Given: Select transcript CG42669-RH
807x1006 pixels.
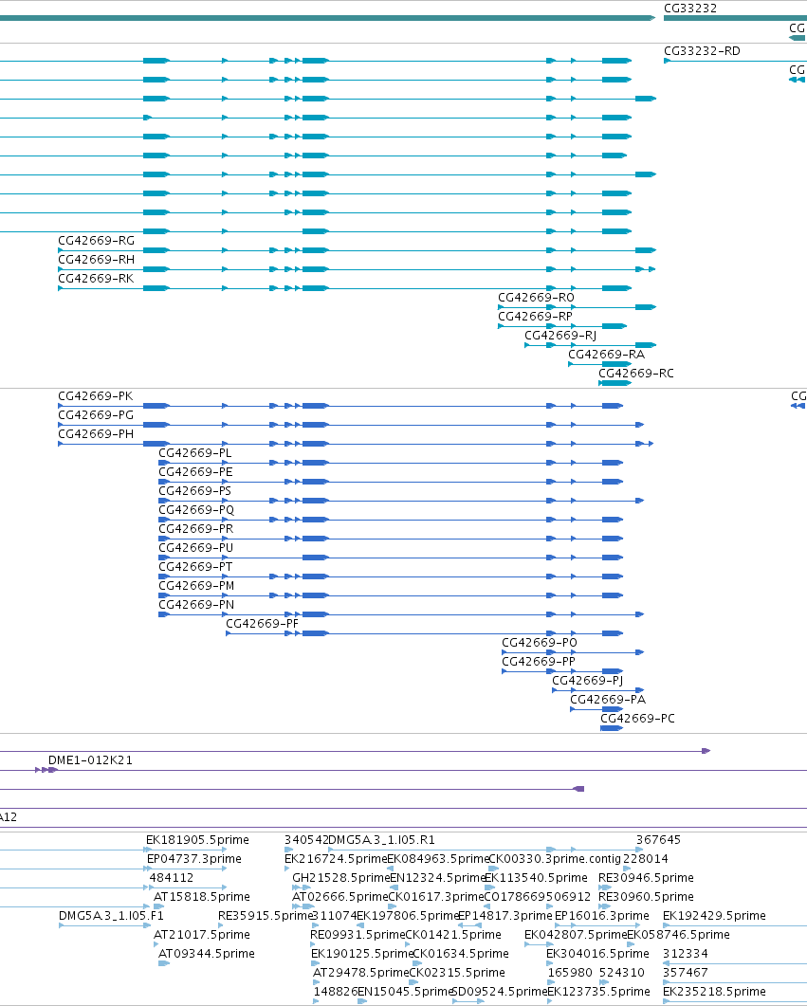Looking at the screenshot, I should point(96,259).
